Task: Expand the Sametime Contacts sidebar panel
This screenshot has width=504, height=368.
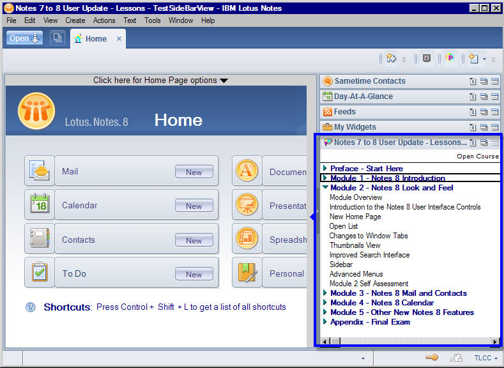Action: [370, 81]
